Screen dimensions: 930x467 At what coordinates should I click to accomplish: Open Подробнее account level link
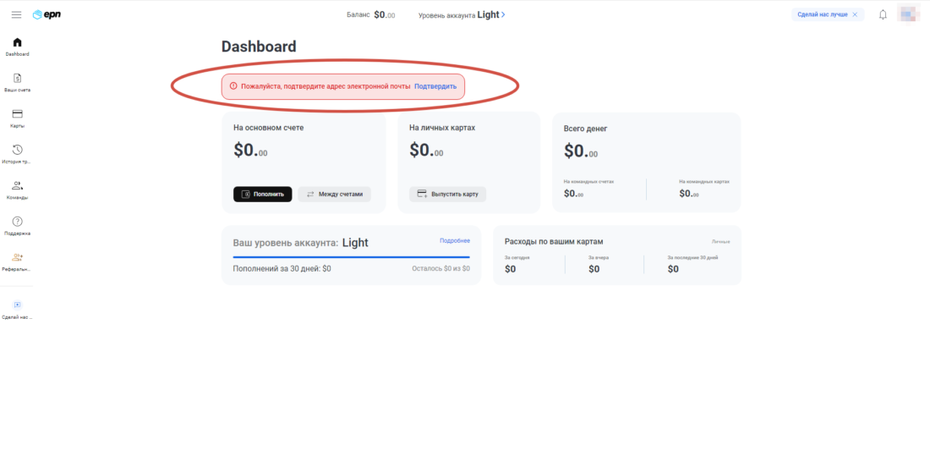(454, 241)
